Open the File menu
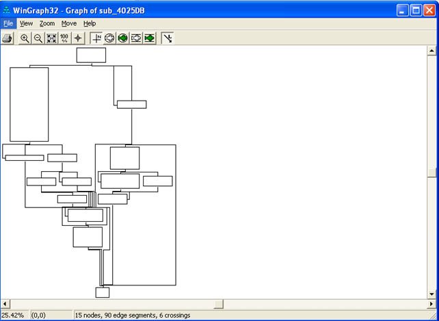 [x=8, y=23]
